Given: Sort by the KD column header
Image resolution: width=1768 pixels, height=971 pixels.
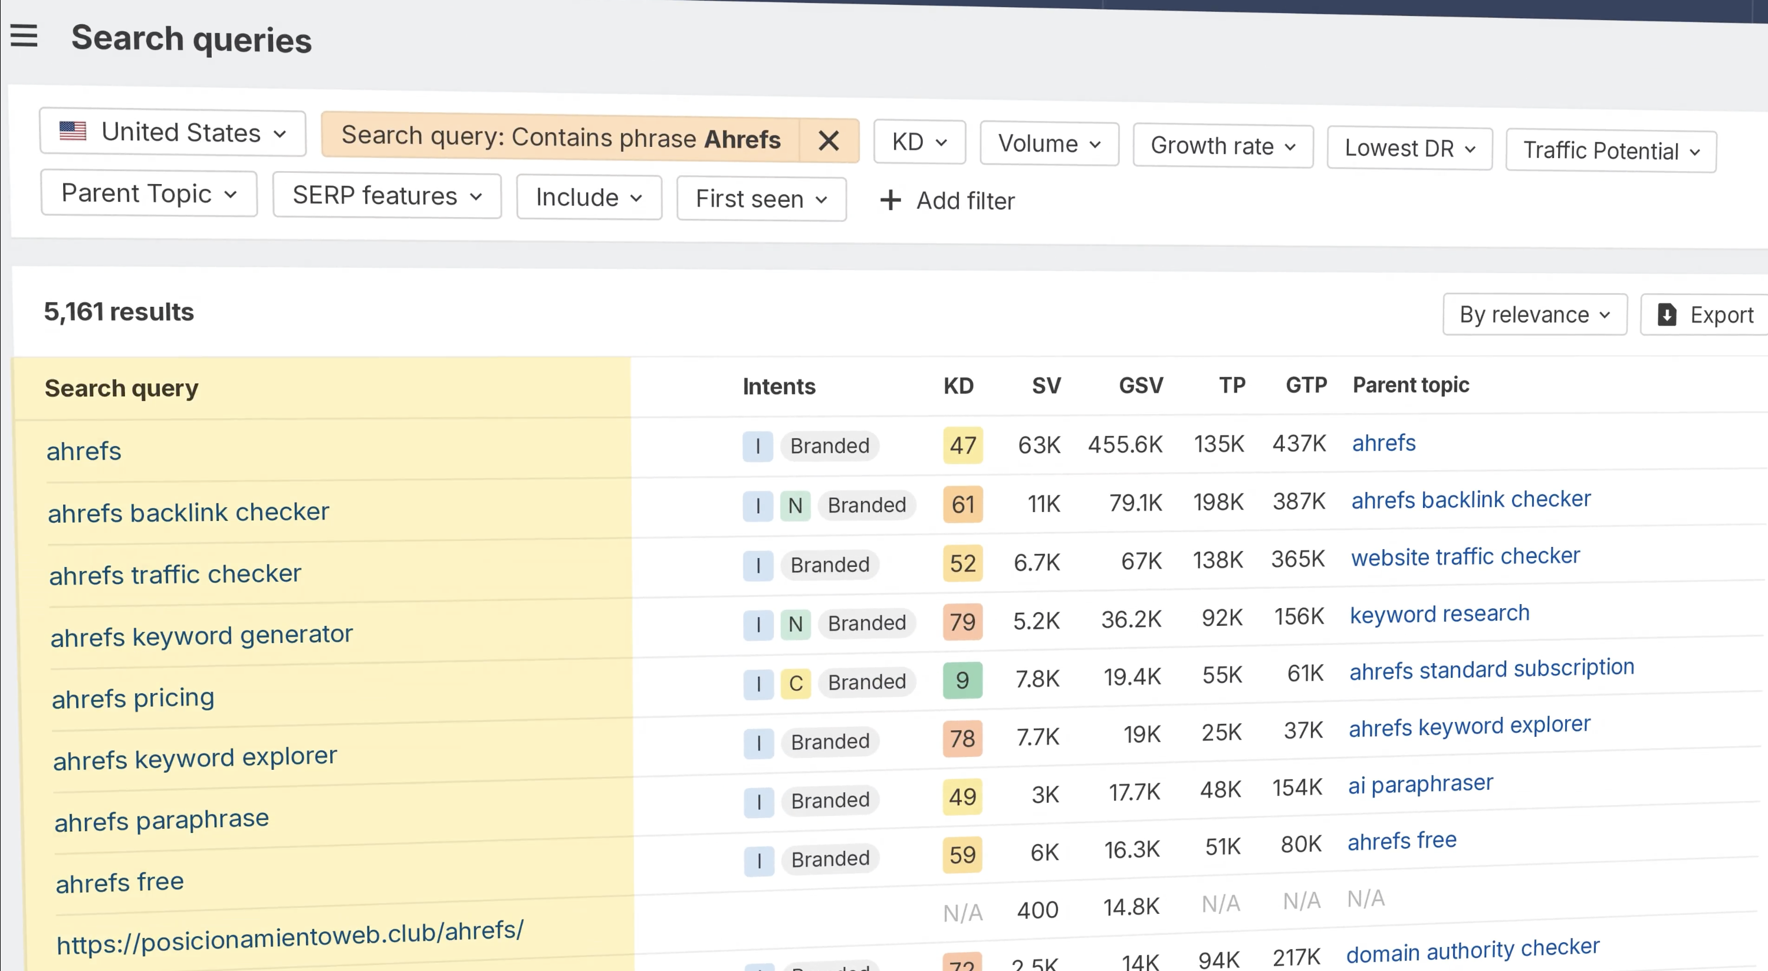Looking at the screenshot, I should pos(958,386).
